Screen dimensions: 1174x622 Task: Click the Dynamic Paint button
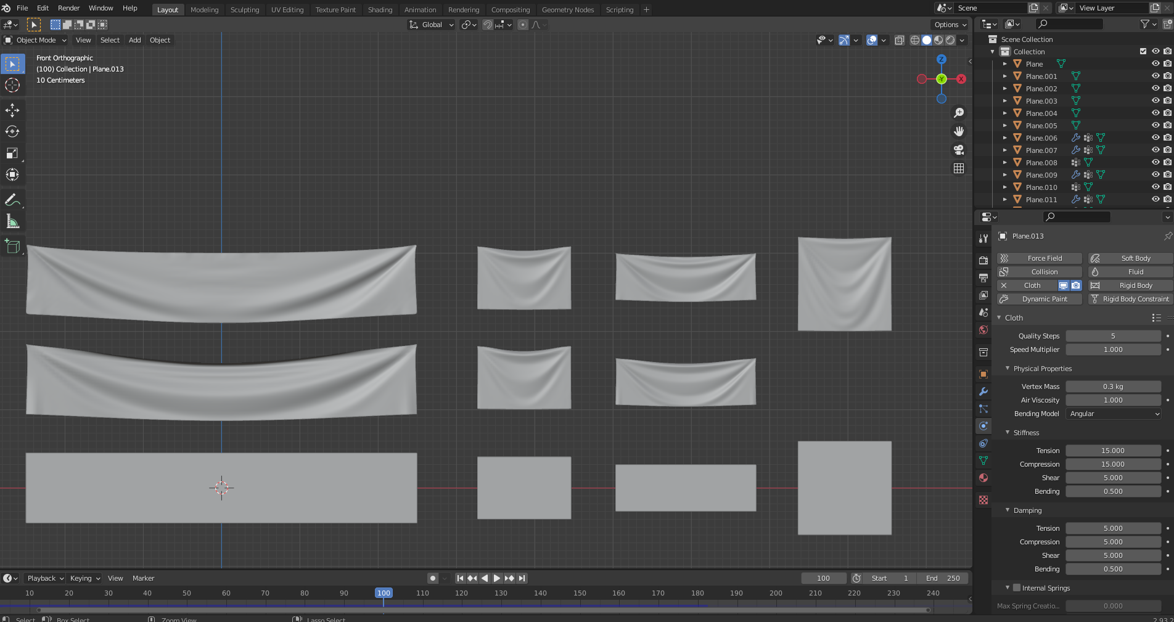[x=1040, y=299]
